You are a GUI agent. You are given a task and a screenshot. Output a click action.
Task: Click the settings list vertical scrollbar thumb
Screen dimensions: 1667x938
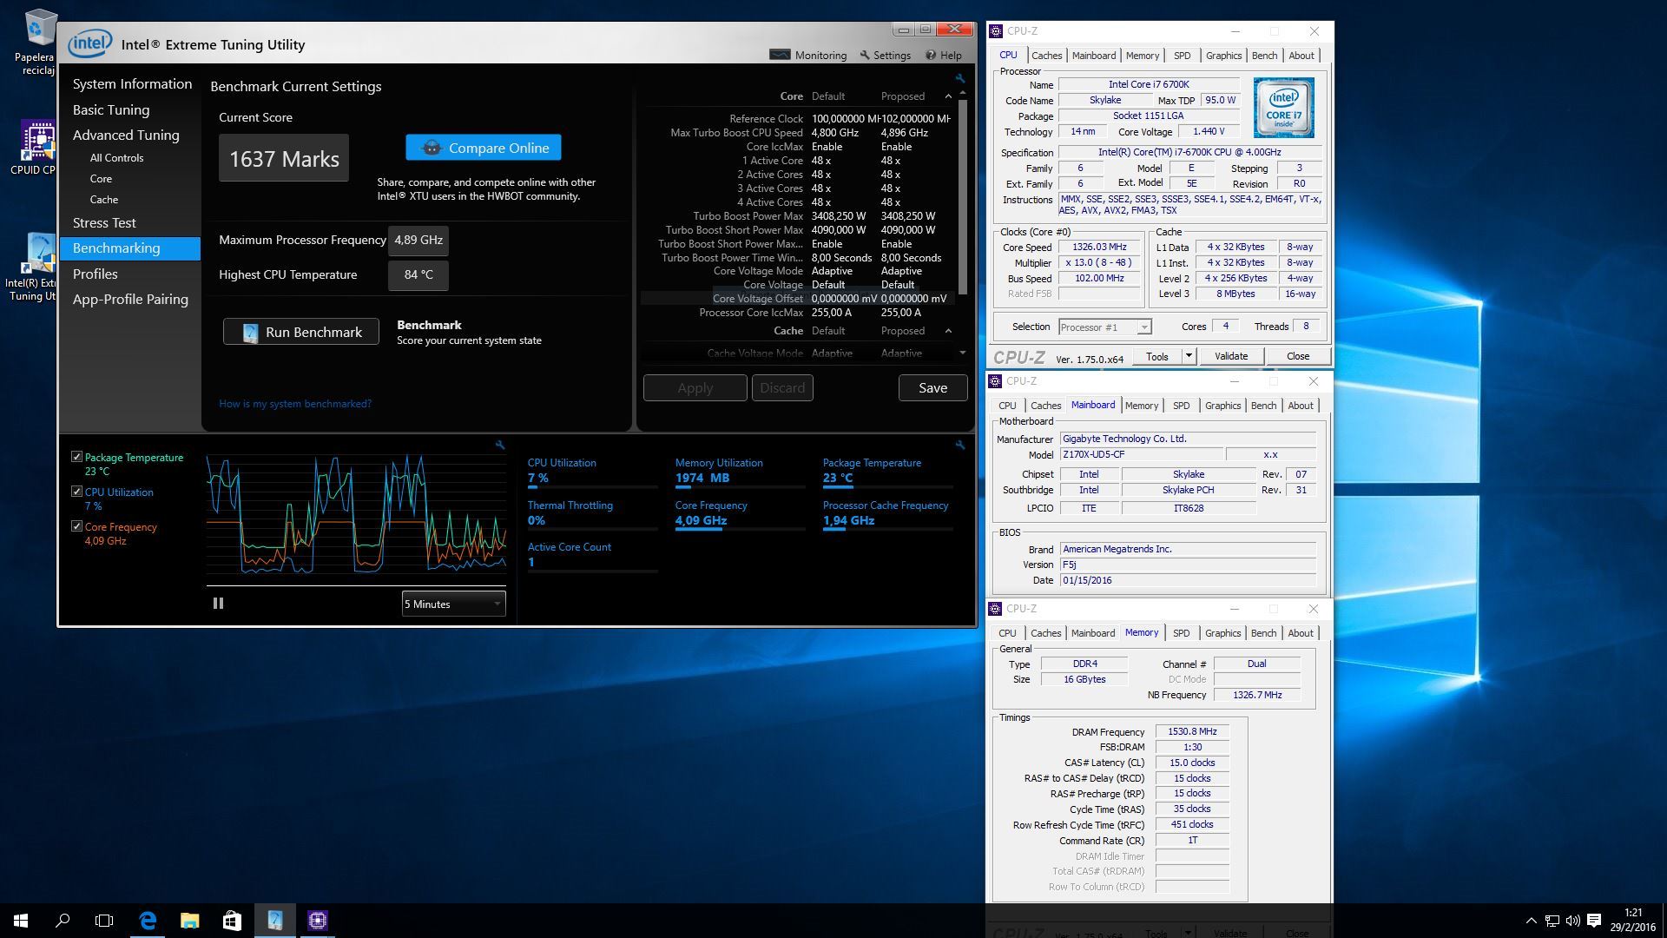click(x=962, y=197)
